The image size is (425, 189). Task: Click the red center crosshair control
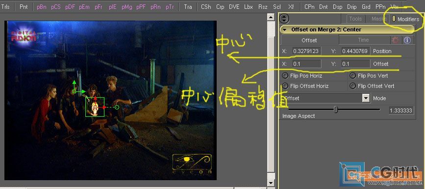(x=95, y=108)
